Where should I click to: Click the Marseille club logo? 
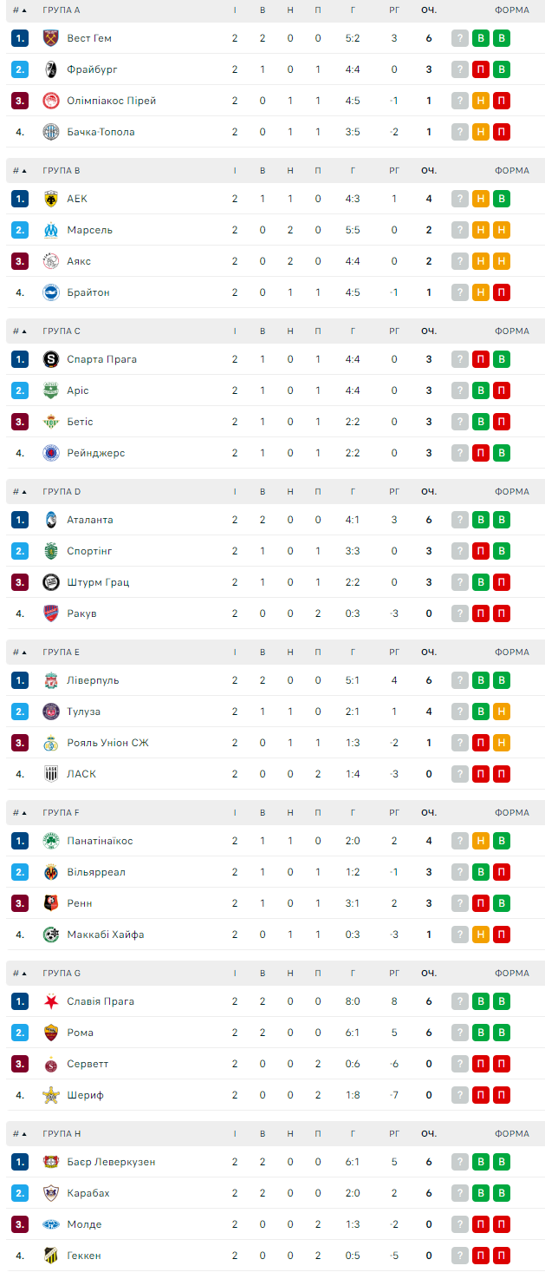coord(50,230)
